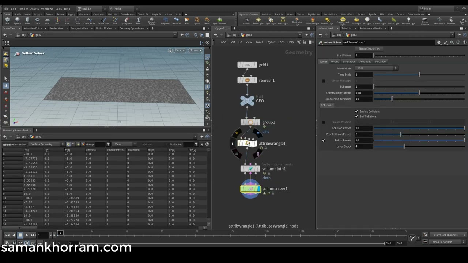Select the Null shelf tool
Viewport: 468px width, 263px height.
point(57,20)
